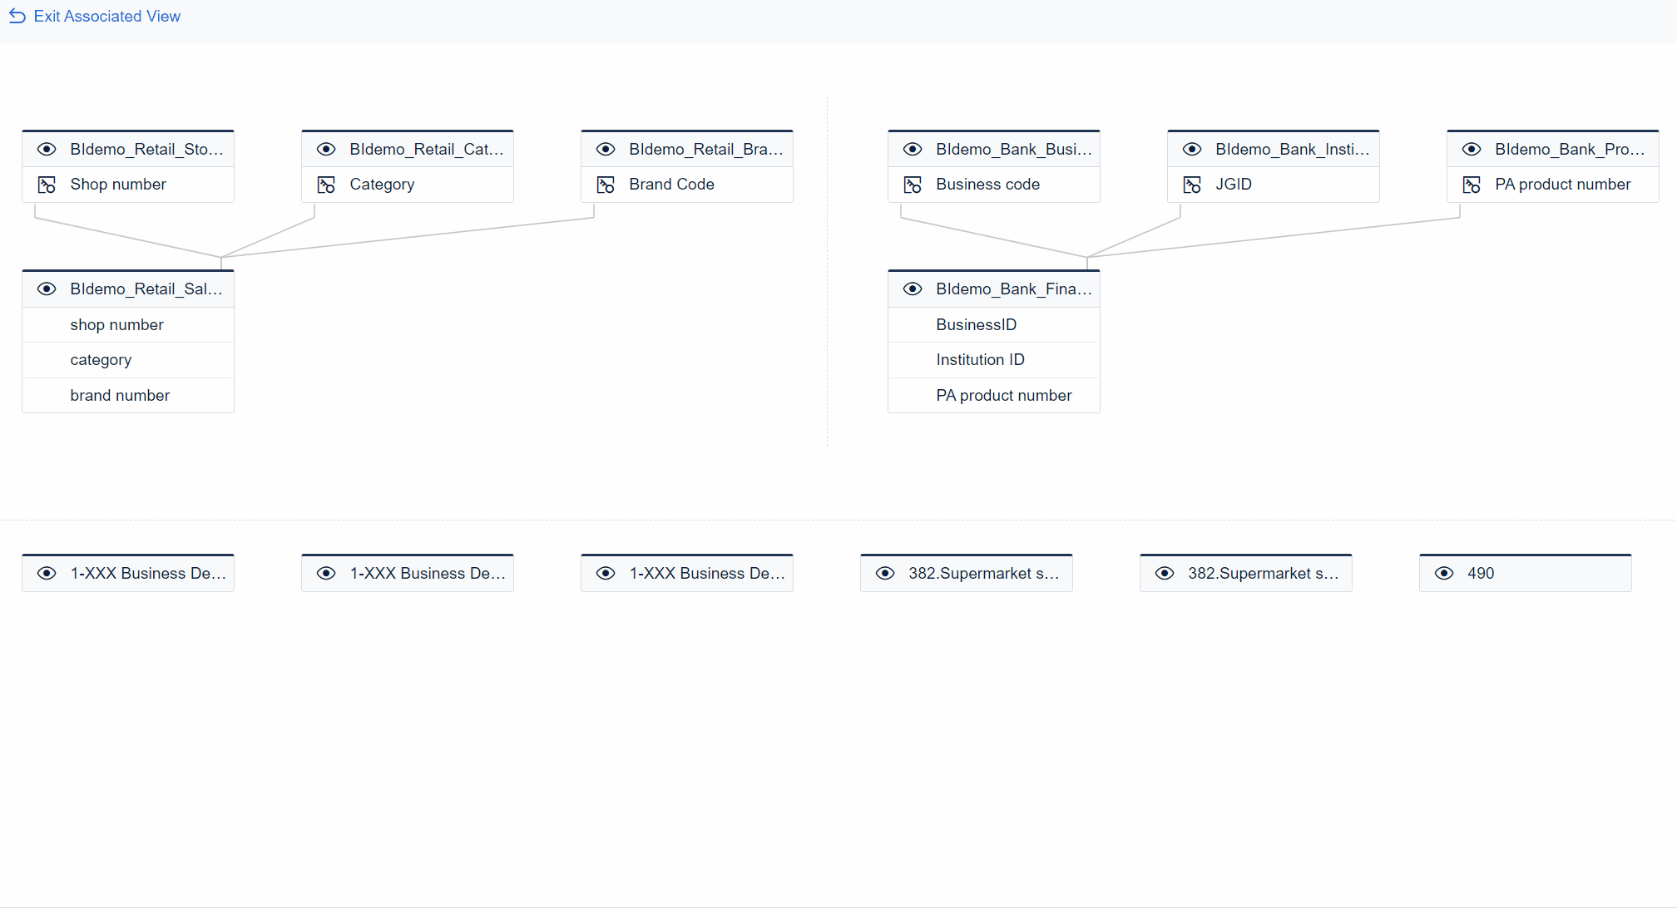The image size is (1677, 908).
Task: Select the first 382.Supermarket table card
Action: click(983, 573)
